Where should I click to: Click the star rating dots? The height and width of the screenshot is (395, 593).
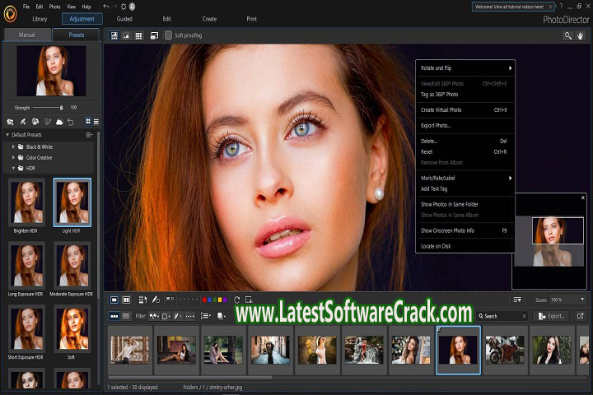[188, 300]
